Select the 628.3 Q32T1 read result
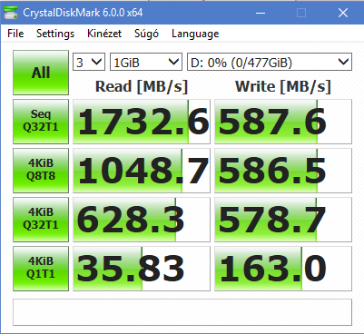 pyautogui.click(x=142, y=220)
